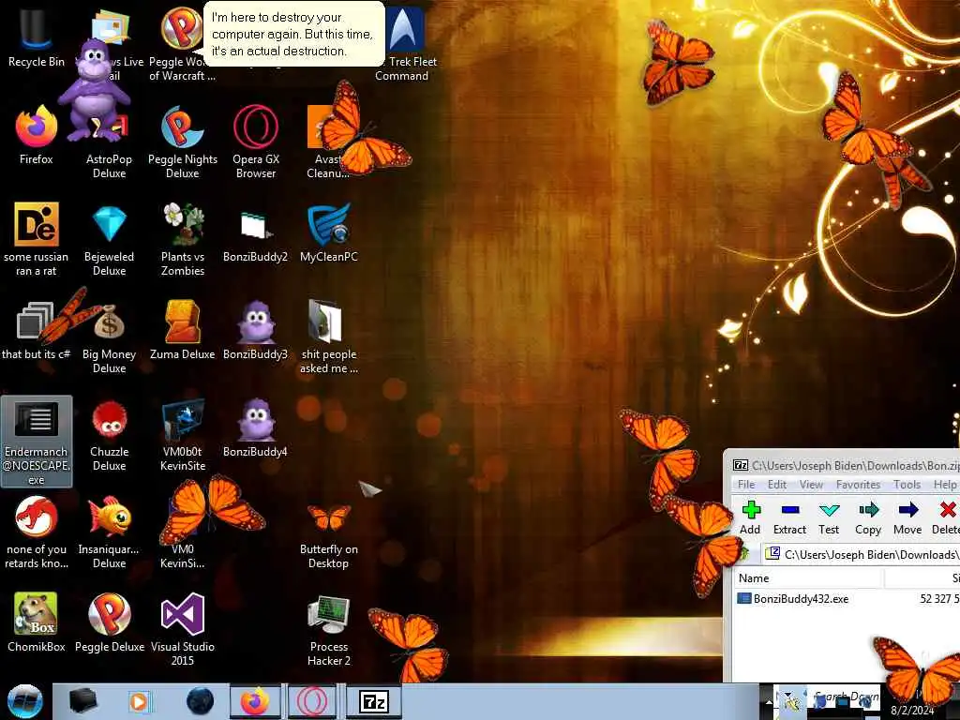Switch to the 7-Zip taskbar button
Screen dimensions: 960x720
[373, 701]
